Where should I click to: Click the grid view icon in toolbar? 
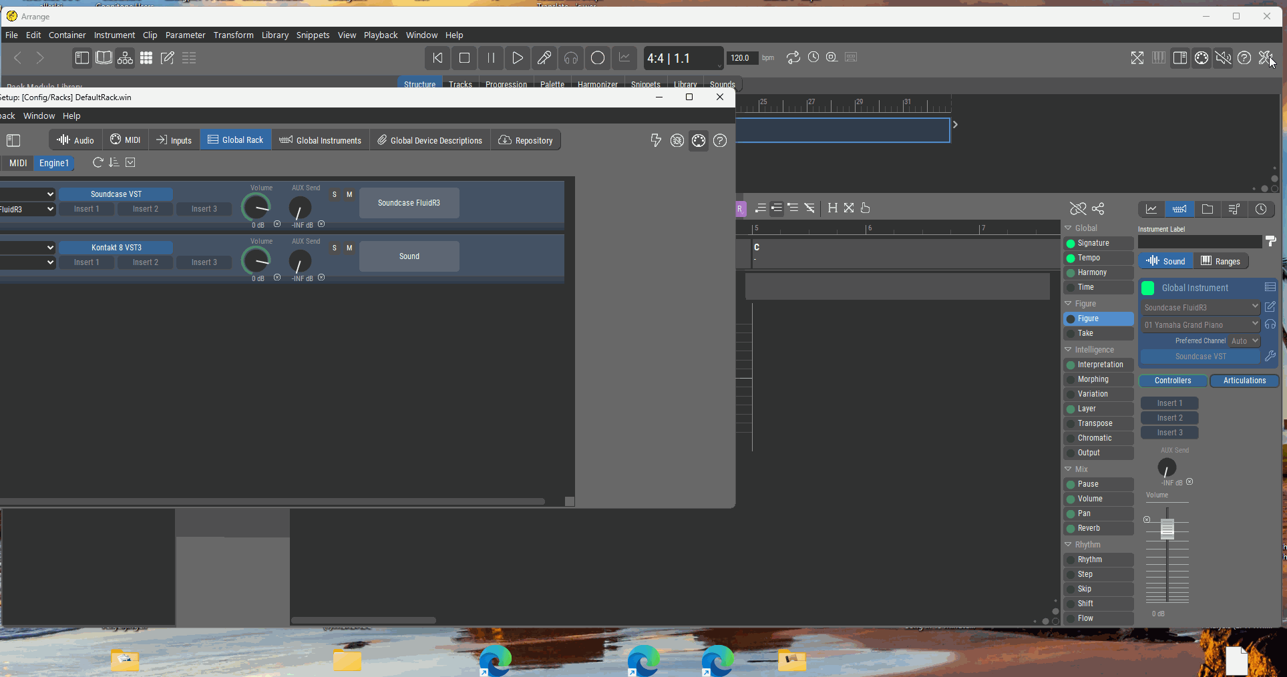[x=146, y=58]
